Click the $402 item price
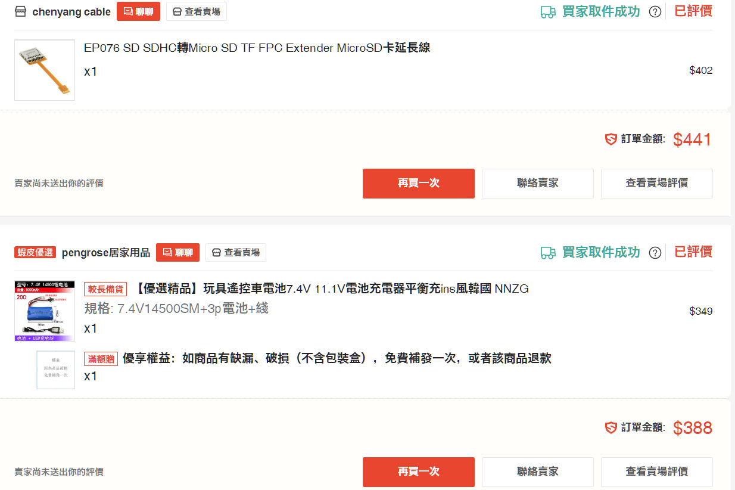The height and width of the screenshot is (490, 735). pos(701,70)
